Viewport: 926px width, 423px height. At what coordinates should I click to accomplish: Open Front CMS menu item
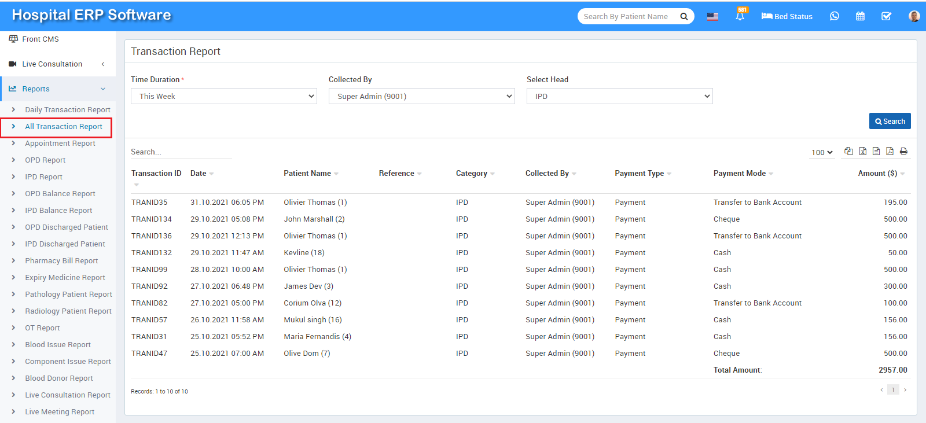coord(41,39)
